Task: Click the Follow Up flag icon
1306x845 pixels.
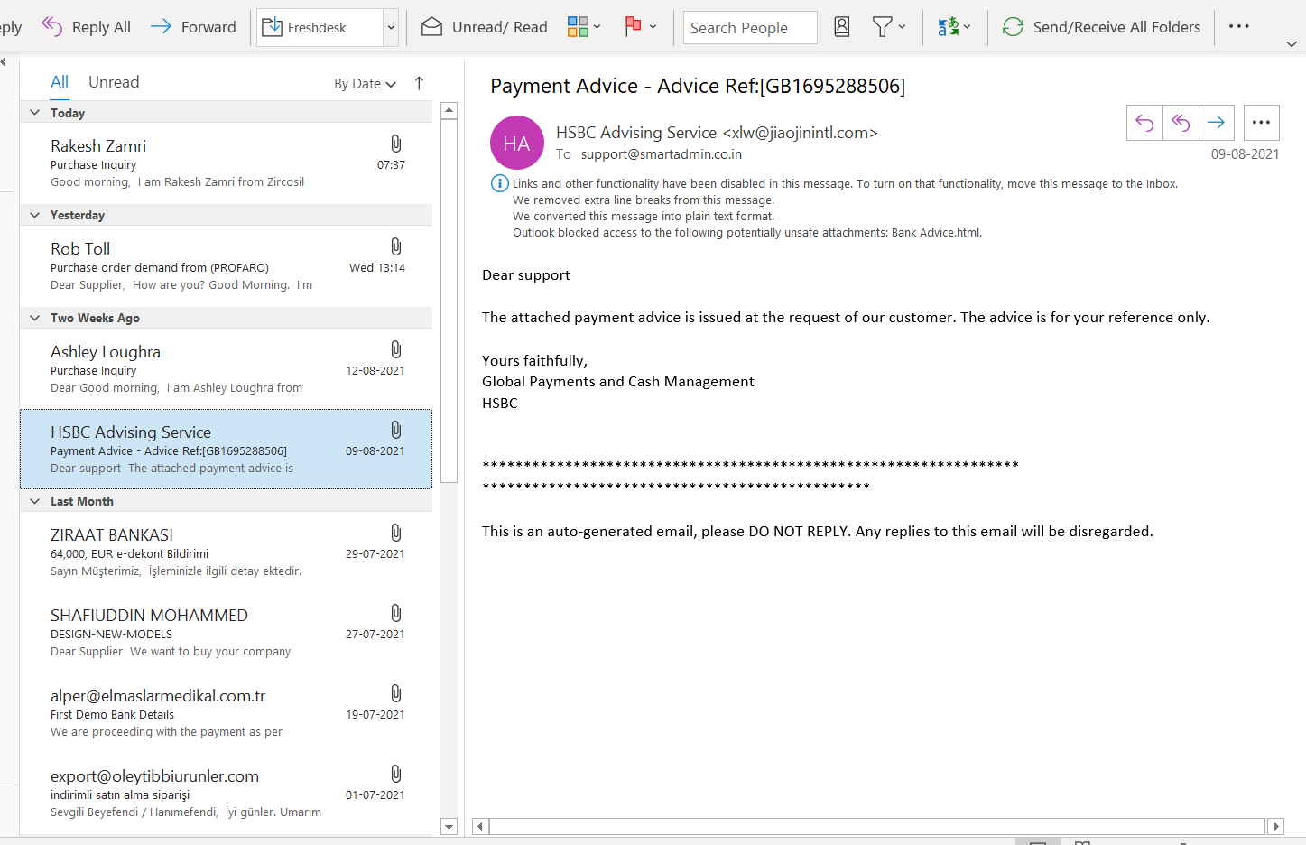Action: tap(633, 27)
